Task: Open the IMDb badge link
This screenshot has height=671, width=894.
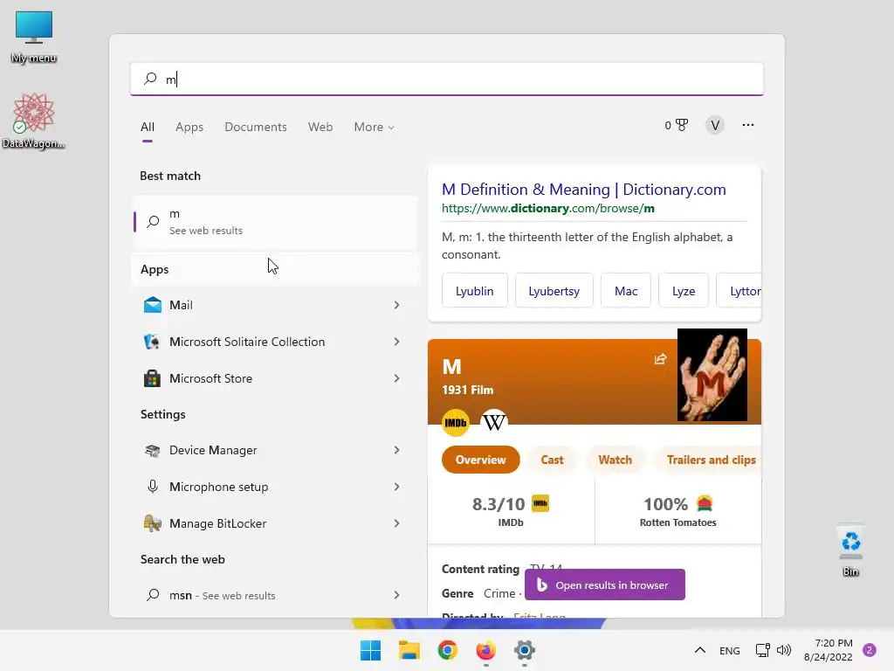Action: (x=456, y=423)
